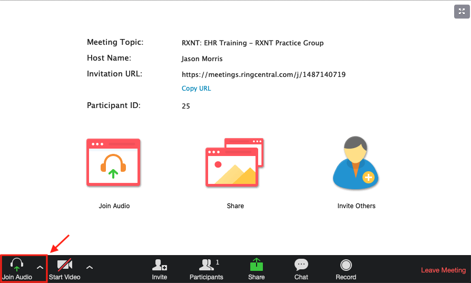Image resolution: width=471 pixels, height=283 pixels.
Task: Click the meeting topic RXNT: EHR Training text
Action: click(252, 43)
